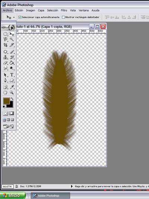Select the Magic Wand tool

[x=12, y=39]
